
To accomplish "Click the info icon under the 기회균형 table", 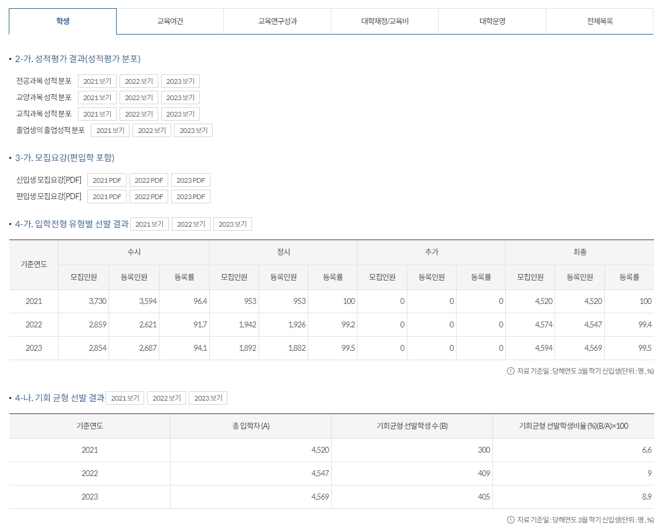I will click(511, 520).
